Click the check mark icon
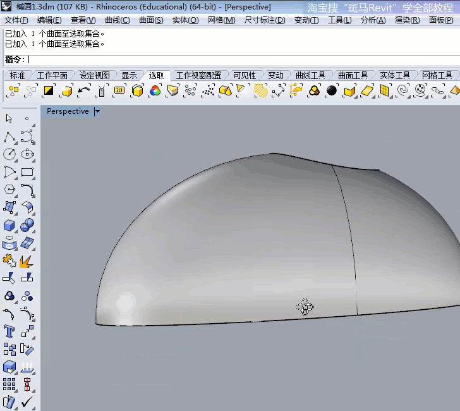The height and width of the screenshot is (411, 460). (x=27, y=402)
